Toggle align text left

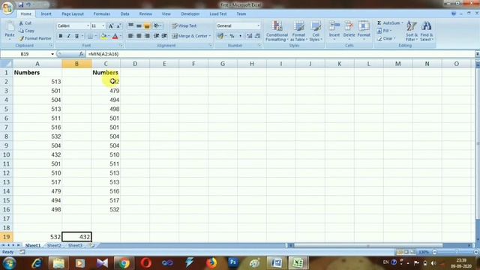click(x=130, y=36)
